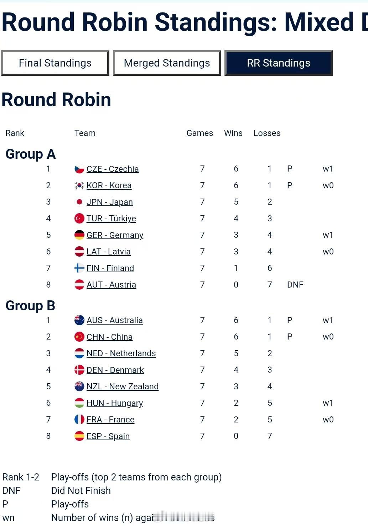Open the AUT - Austria team link
Screen dimensions: 368x526
(x=111, y=285)
